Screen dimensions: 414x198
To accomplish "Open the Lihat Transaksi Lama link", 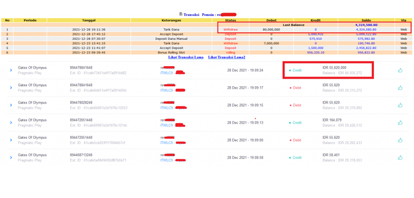I will coord(186,57).
